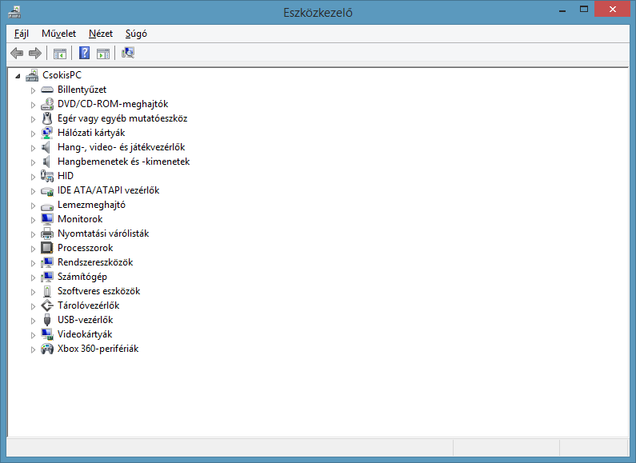Select the Nyomtatási várólisták label
Image resolution: width=636 pixels, height=463 pixels.
(x=103, y=233)
